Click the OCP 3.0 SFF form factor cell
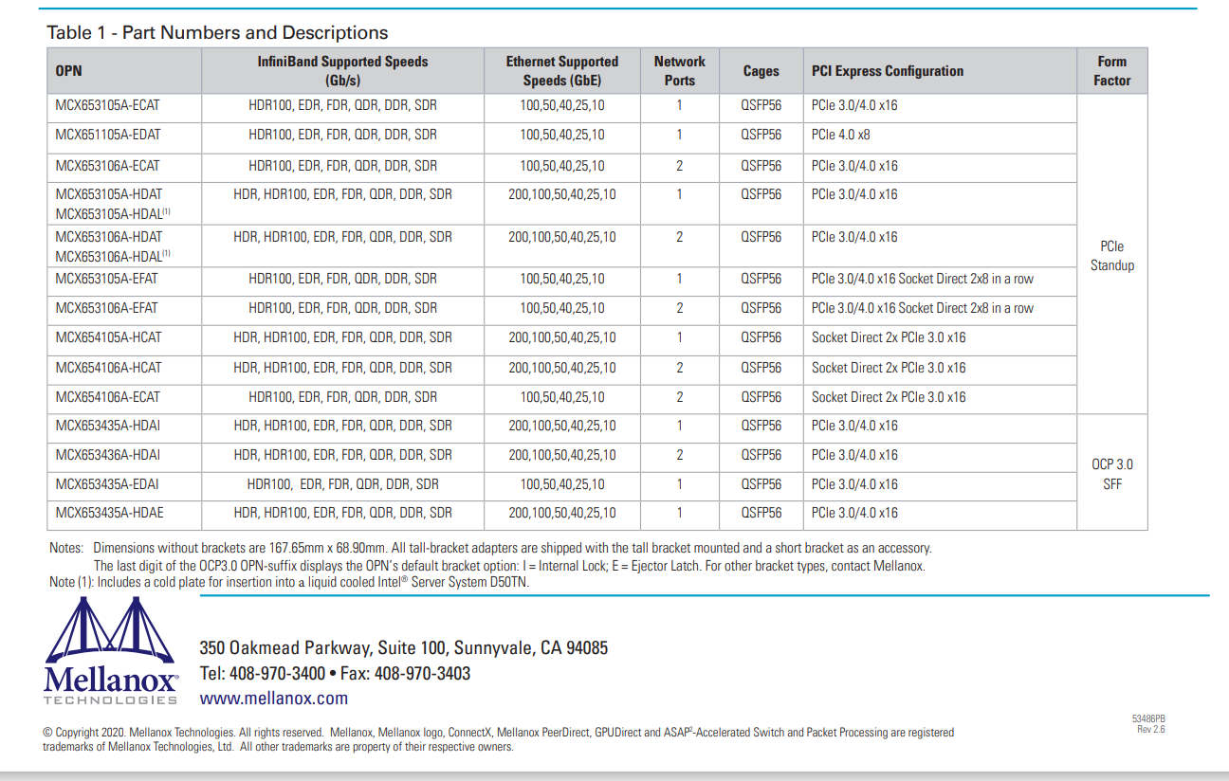This screenshot has height=781, width=1229. [1111, 474]
